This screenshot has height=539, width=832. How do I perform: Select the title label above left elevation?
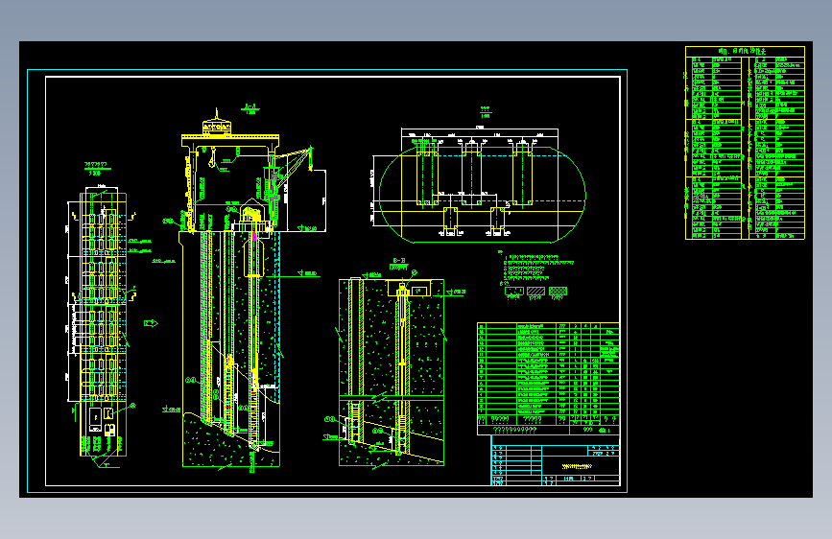(x=96, y=169)
